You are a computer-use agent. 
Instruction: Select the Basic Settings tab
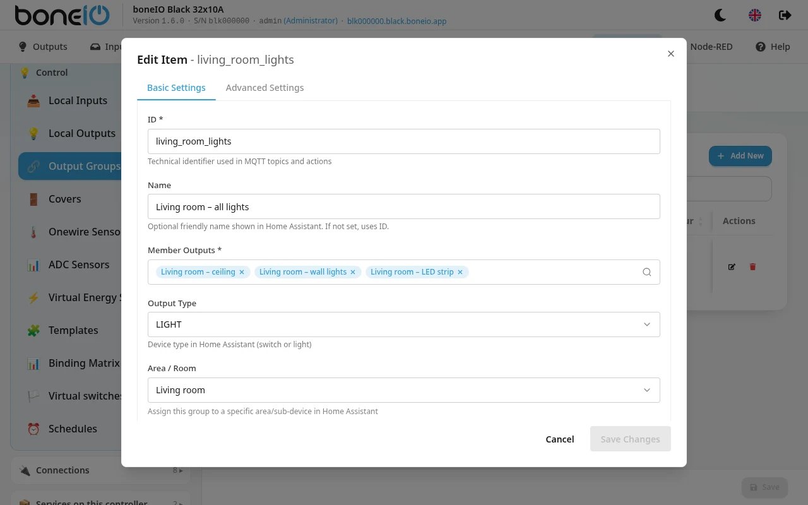(176, 88)
